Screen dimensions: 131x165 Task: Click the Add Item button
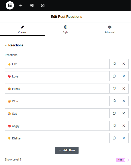point(67,150)
